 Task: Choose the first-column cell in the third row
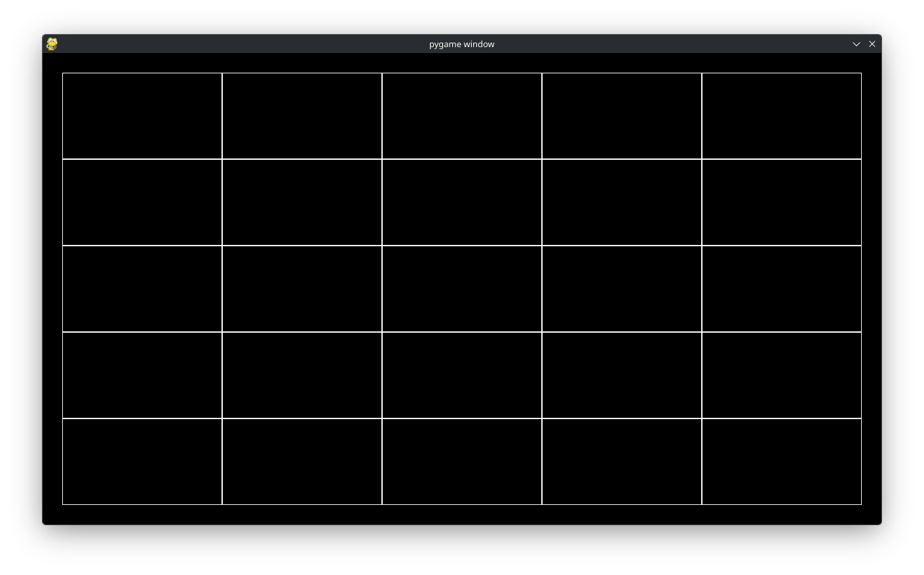pyautogui.click(x=142, y=289)
